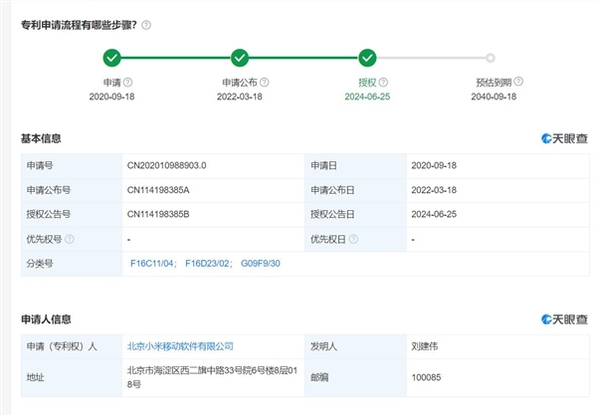The height and width of the screenshot is (416, 597).
Task: Click 天眼查 logo in 申请人信息 header
Action: [x=563, y=318]
